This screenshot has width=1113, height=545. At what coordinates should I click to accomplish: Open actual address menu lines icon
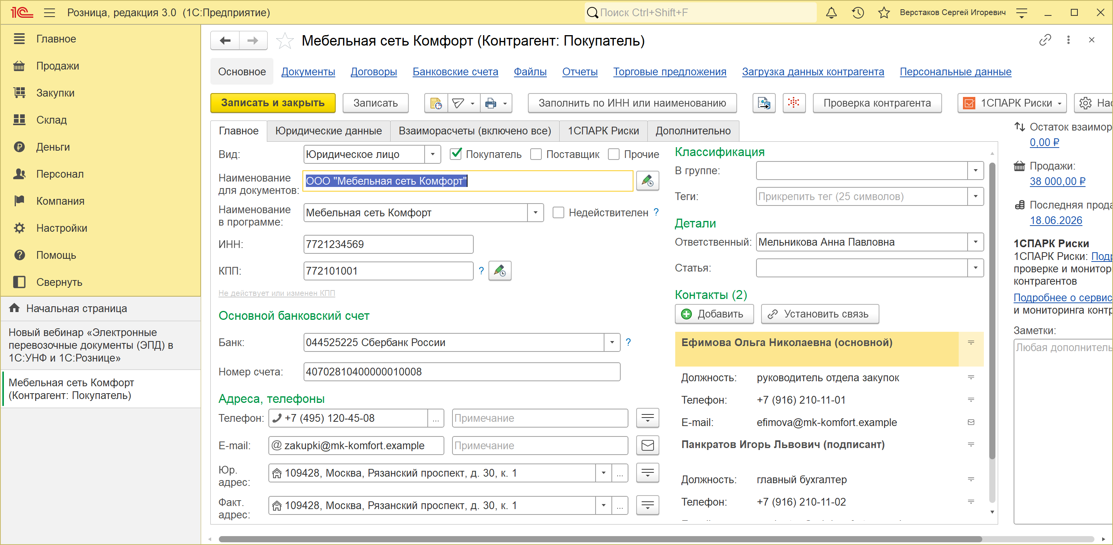(x=648, y=505)
